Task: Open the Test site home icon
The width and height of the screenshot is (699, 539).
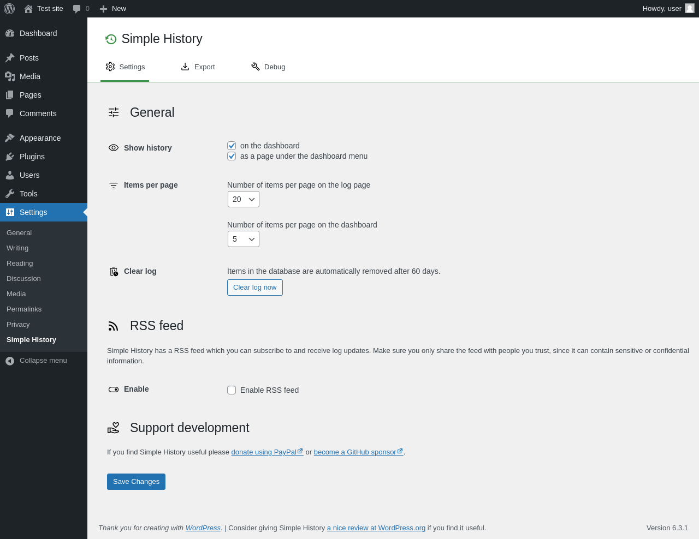Action: (28, 9)
